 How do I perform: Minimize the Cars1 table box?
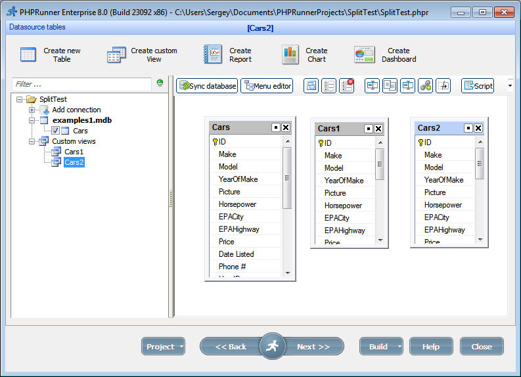pyautogui.click(x=369, y=129)
